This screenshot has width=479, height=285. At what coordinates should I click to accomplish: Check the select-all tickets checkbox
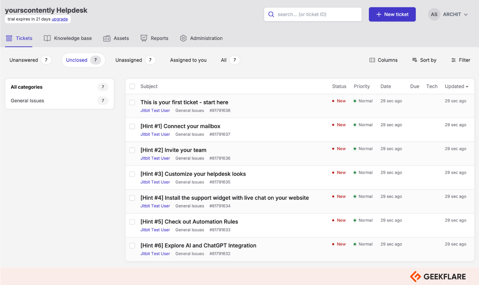coord(132,86)
